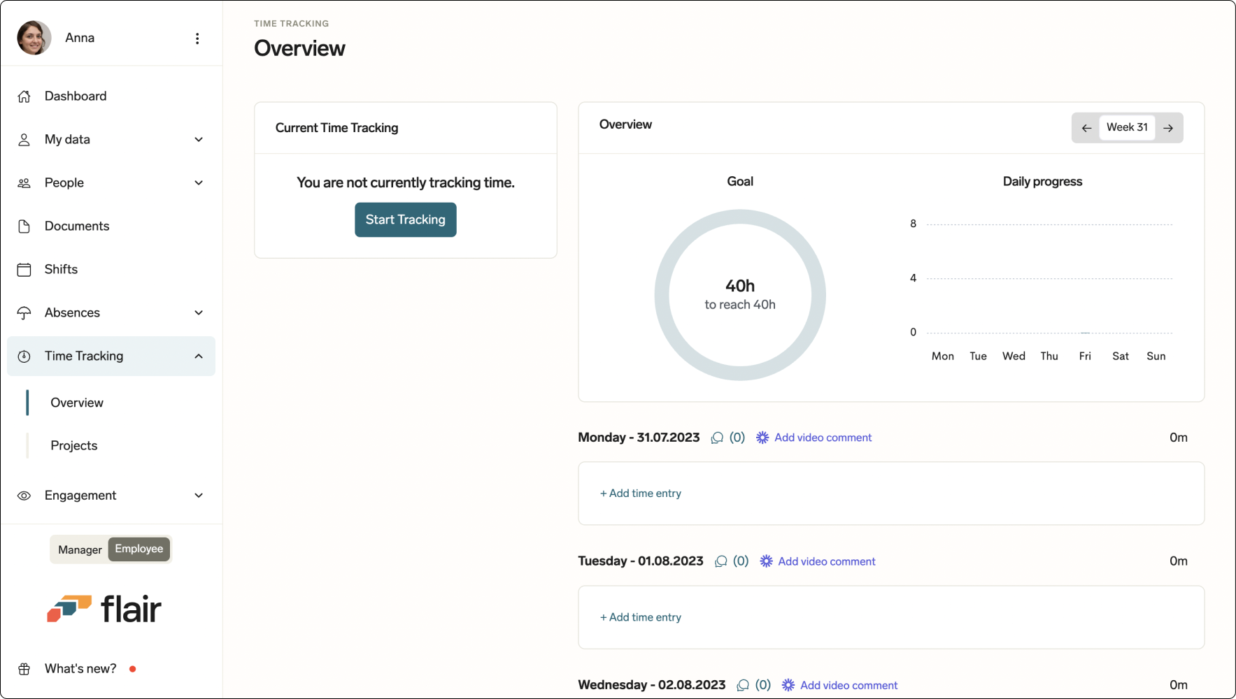This screenshot has width=1236, height=699.
Task: Collapse the Time Tracking section
Action: point(199,356)
